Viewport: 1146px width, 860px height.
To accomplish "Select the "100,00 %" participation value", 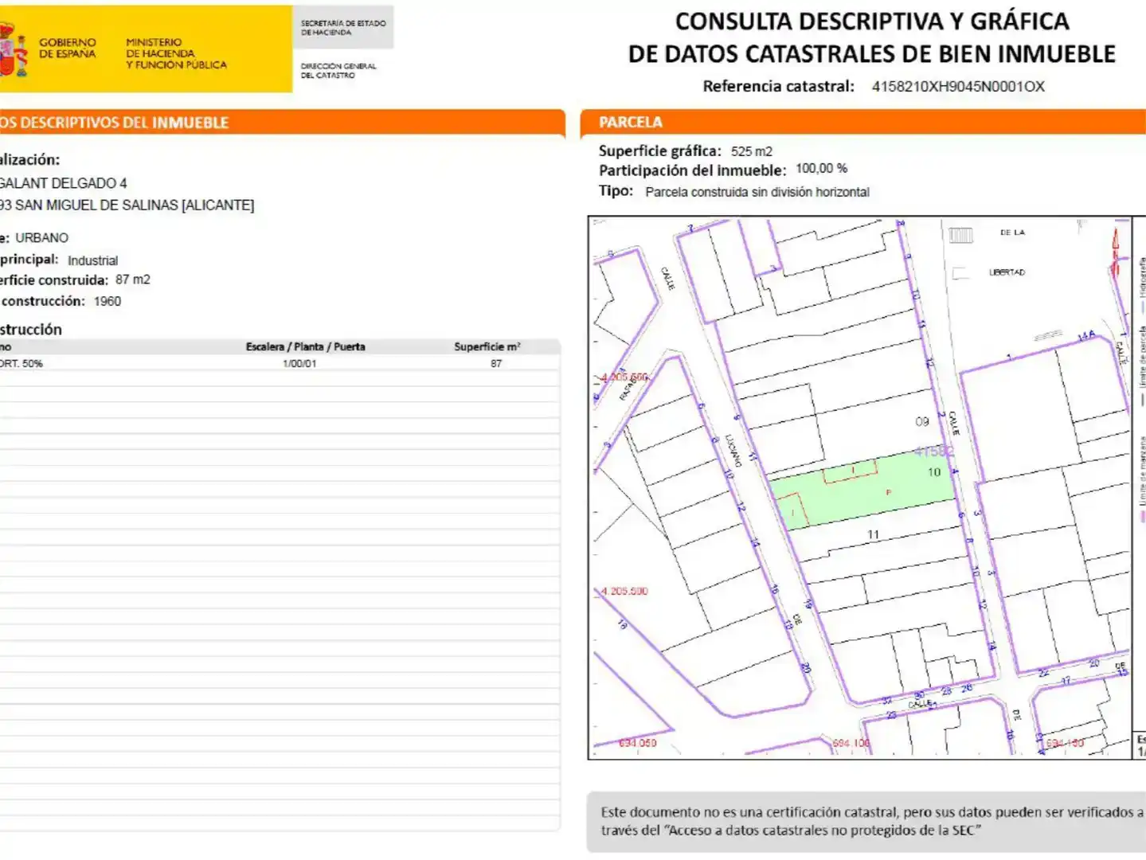I will (x=822, y=169).
